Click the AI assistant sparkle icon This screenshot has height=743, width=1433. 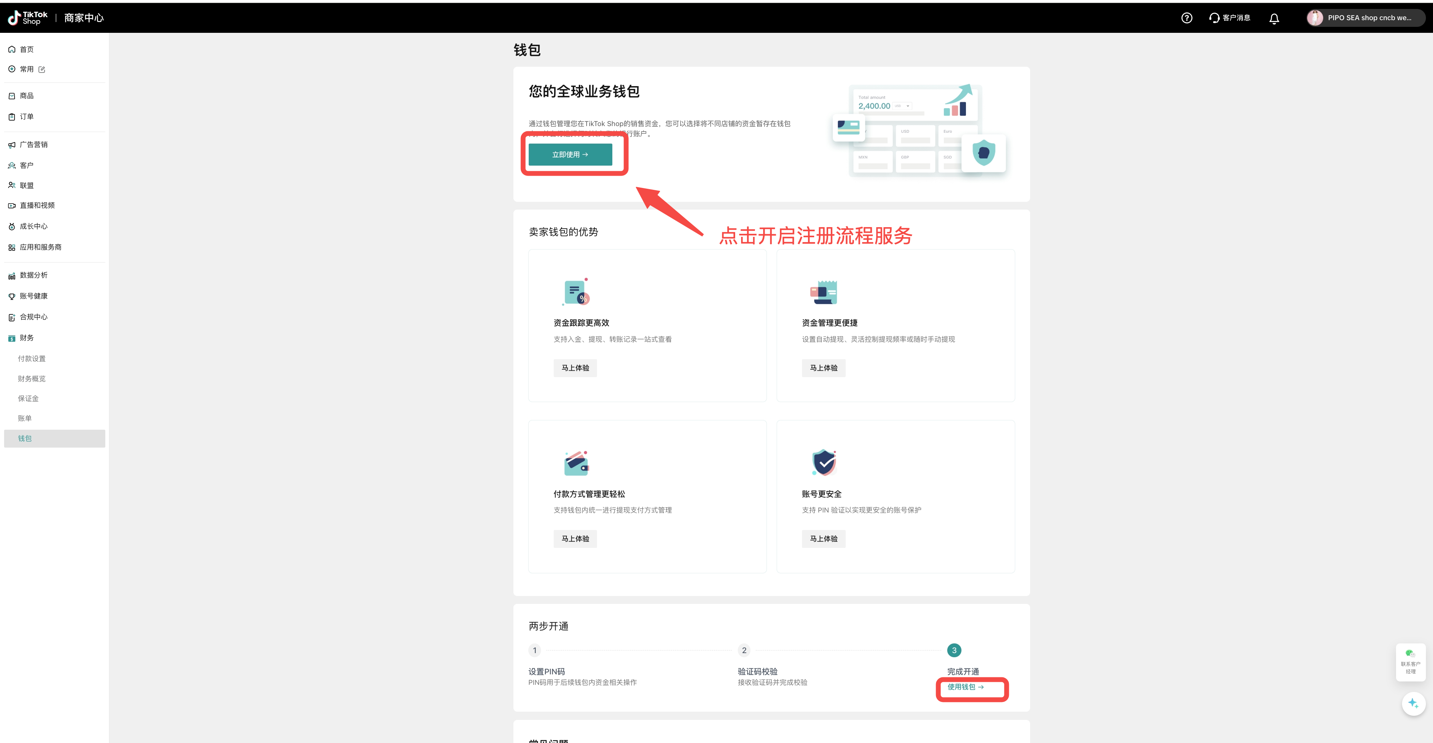click(x=1413, y=703)
